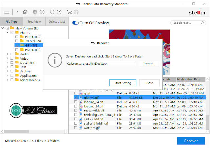Click the PPM(NTFS) folder icon
The height and width of the screenshot is (148, 210).
[22, 37]
